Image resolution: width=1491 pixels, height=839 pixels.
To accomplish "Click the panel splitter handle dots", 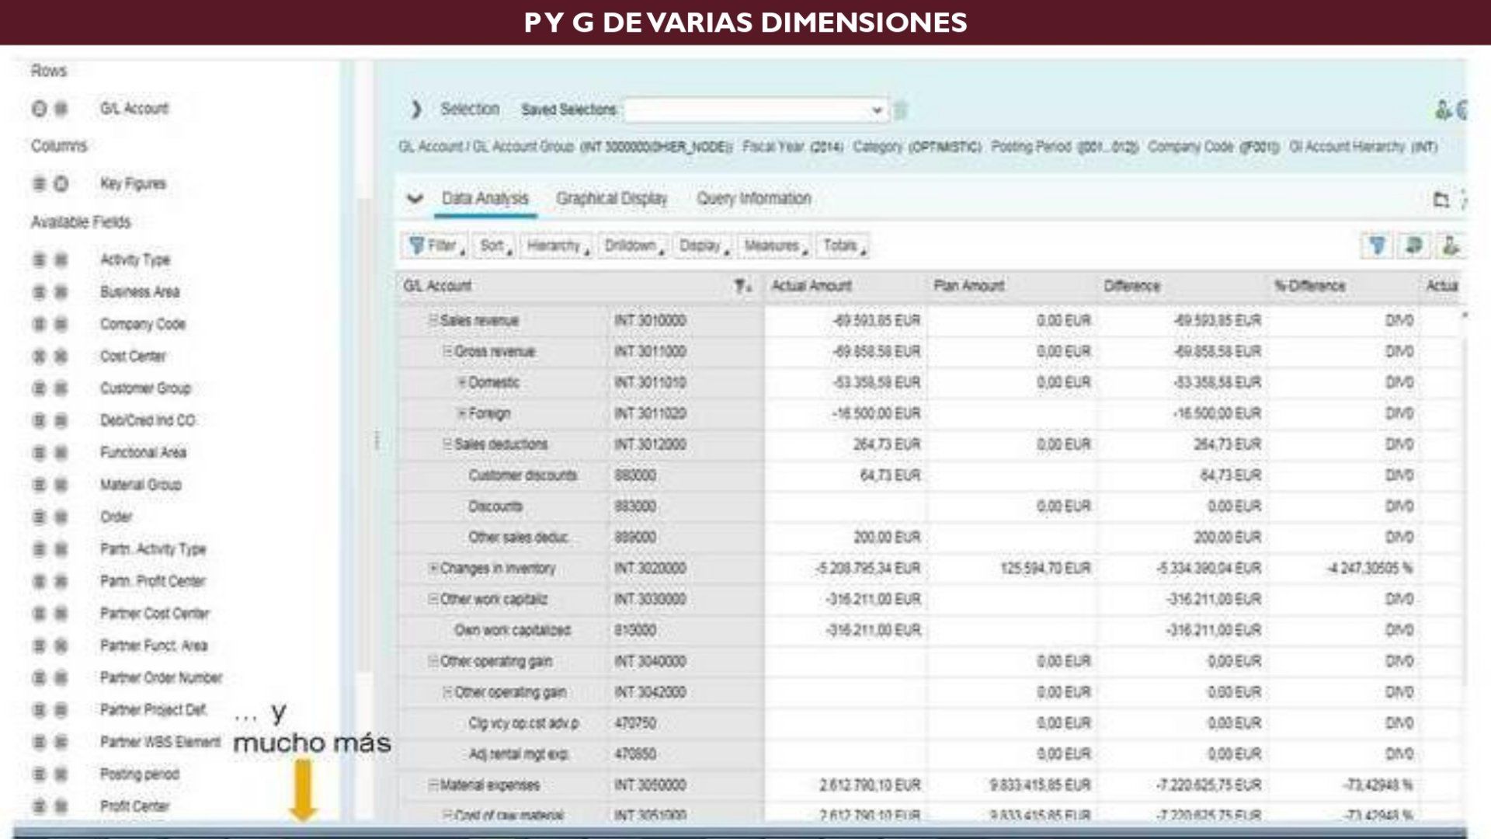I will click(x=377, y=440).
